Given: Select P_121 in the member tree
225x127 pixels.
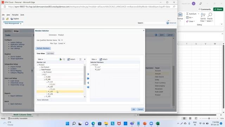Looking at the screenshot, I should tap(53, 89).
